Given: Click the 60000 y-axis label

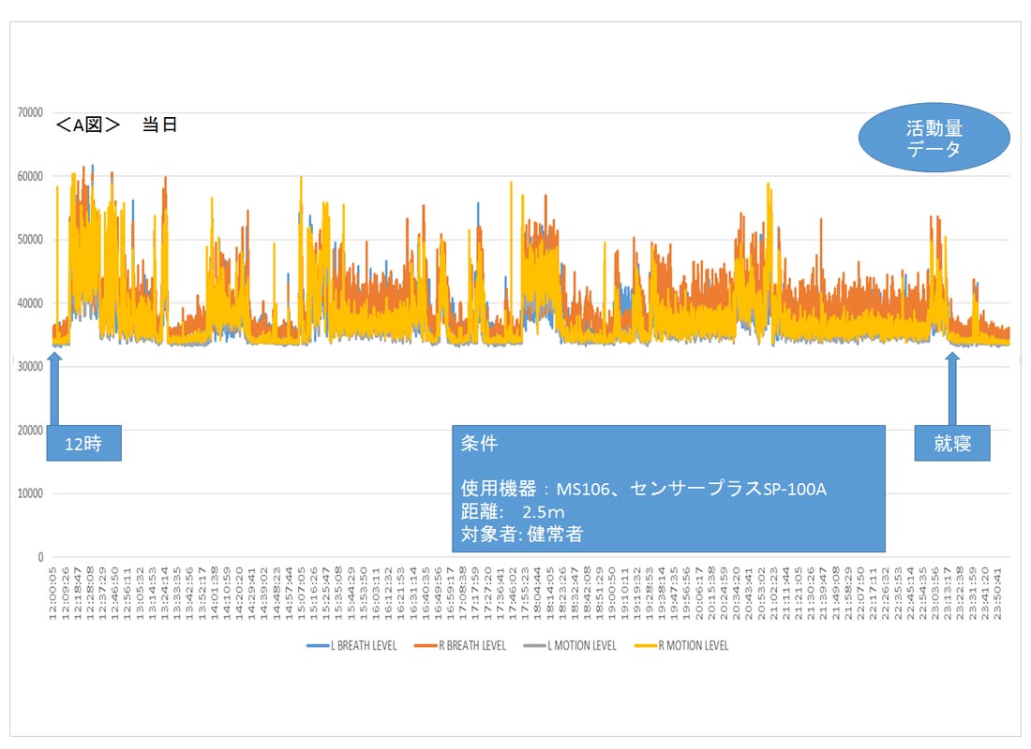Looking at the screenshot, I should [x=30, y=176].
